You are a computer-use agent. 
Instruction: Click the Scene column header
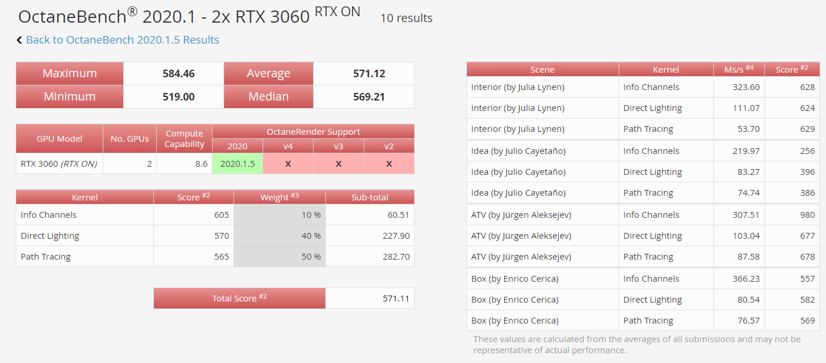(543, 69)
